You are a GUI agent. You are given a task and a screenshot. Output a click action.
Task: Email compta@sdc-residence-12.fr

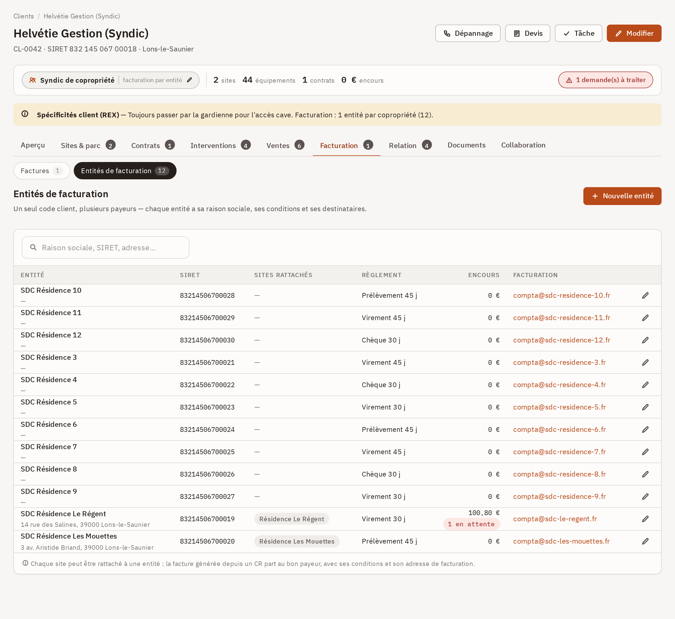pyautogui.click(x=562, y=340)
